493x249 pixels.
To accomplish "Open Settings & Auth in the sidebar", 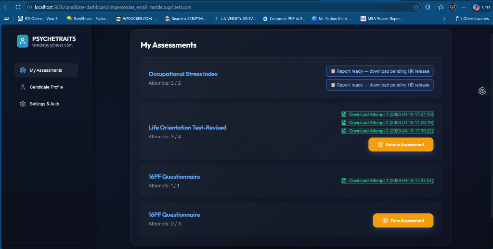I will [46, 104].
